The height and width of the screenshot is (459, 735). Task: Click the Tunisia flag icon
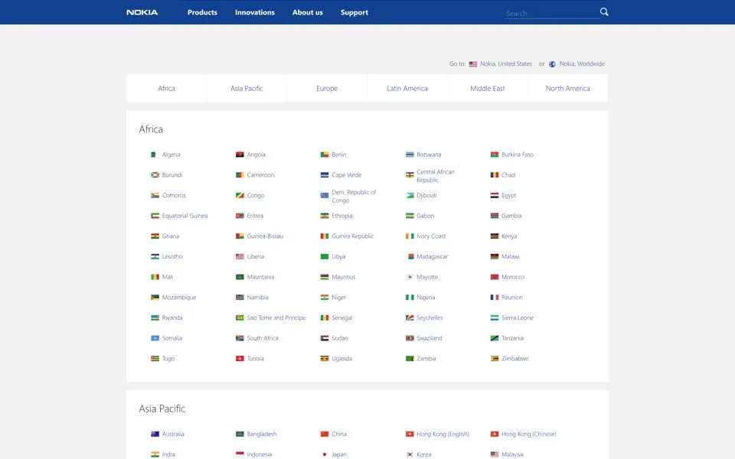pyautogui.click(x=240, y=359)
